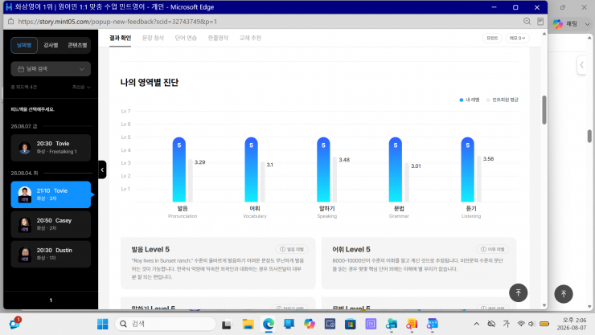Collapse the sidebar with the arrow handle

[x=102, y=170]
